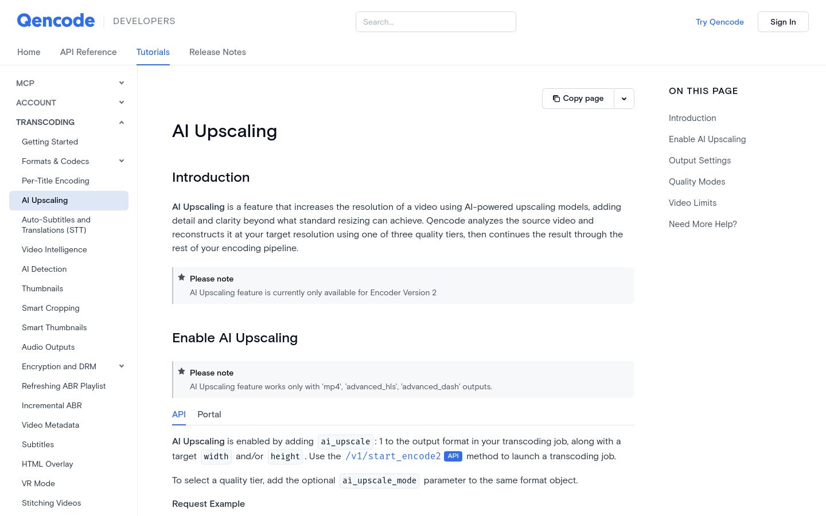Select the API tab
Screen dimensions: 826x516
pyautogui.click(x=179, y=415)
